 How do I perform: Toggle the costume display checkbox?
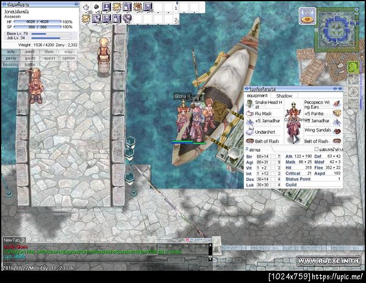point(316,149)
